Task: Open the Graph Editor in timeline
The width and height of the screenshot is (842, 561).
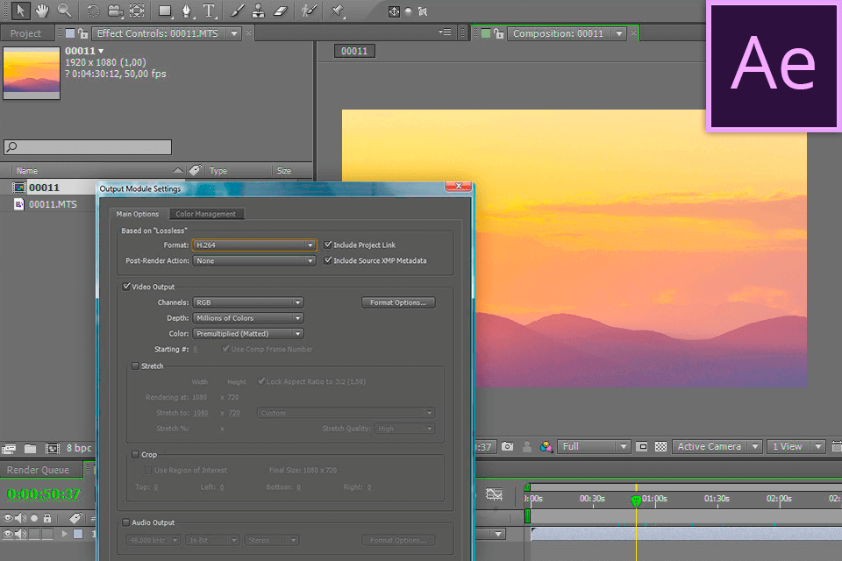Action: pyautogui.click(x=494, y=494)
